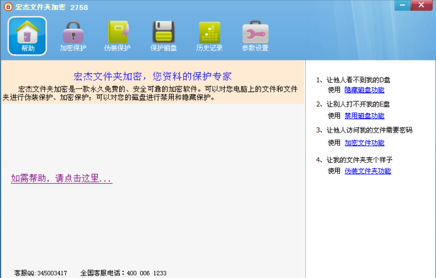Screen dimensions: 436x278
Task: Click the tip text 让他人看不到我的D盘
Action: pyautogui.click(x=358, y=80)
